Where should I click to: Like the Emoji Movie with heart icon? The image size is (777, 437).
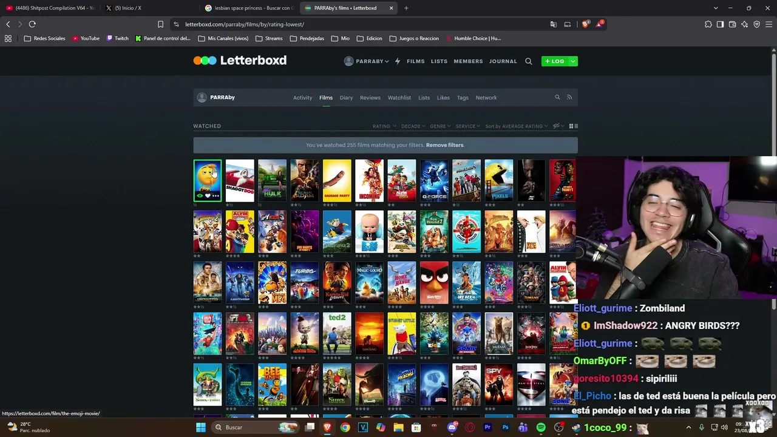click(x=208, y=195)
